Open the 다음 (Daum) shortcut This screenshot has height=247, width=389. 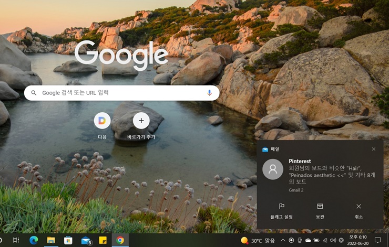[x=102, y=121]
